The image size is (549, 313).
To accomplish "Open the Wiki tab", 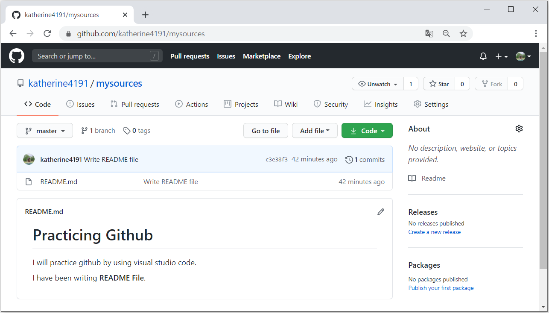I will [286, 104].
